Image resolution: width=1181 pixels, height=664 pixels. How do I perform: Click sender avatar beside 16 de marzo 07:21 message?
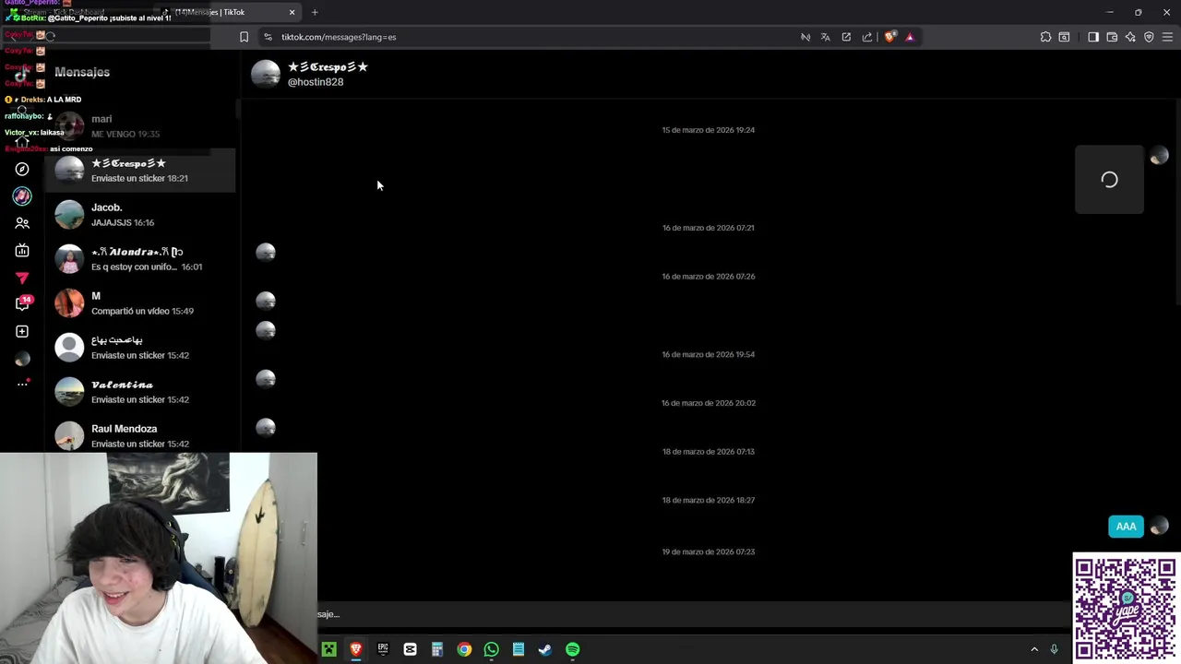(x=266, y=252)
